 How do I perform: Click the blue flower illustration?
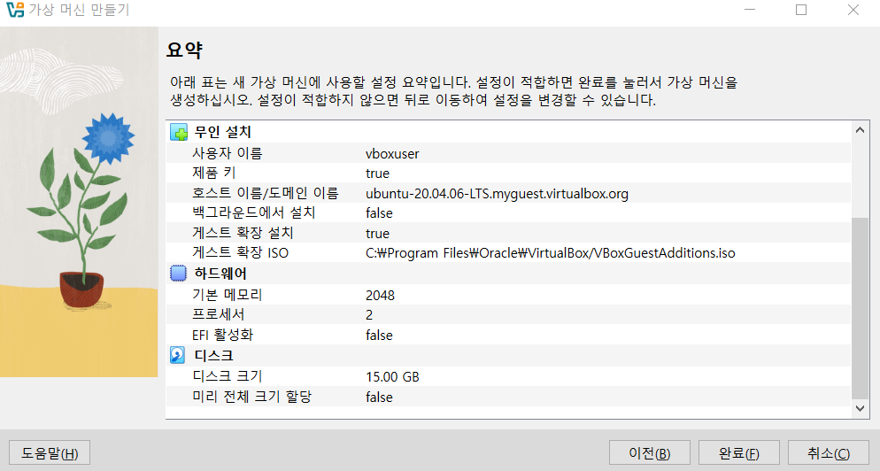[108, 138]
